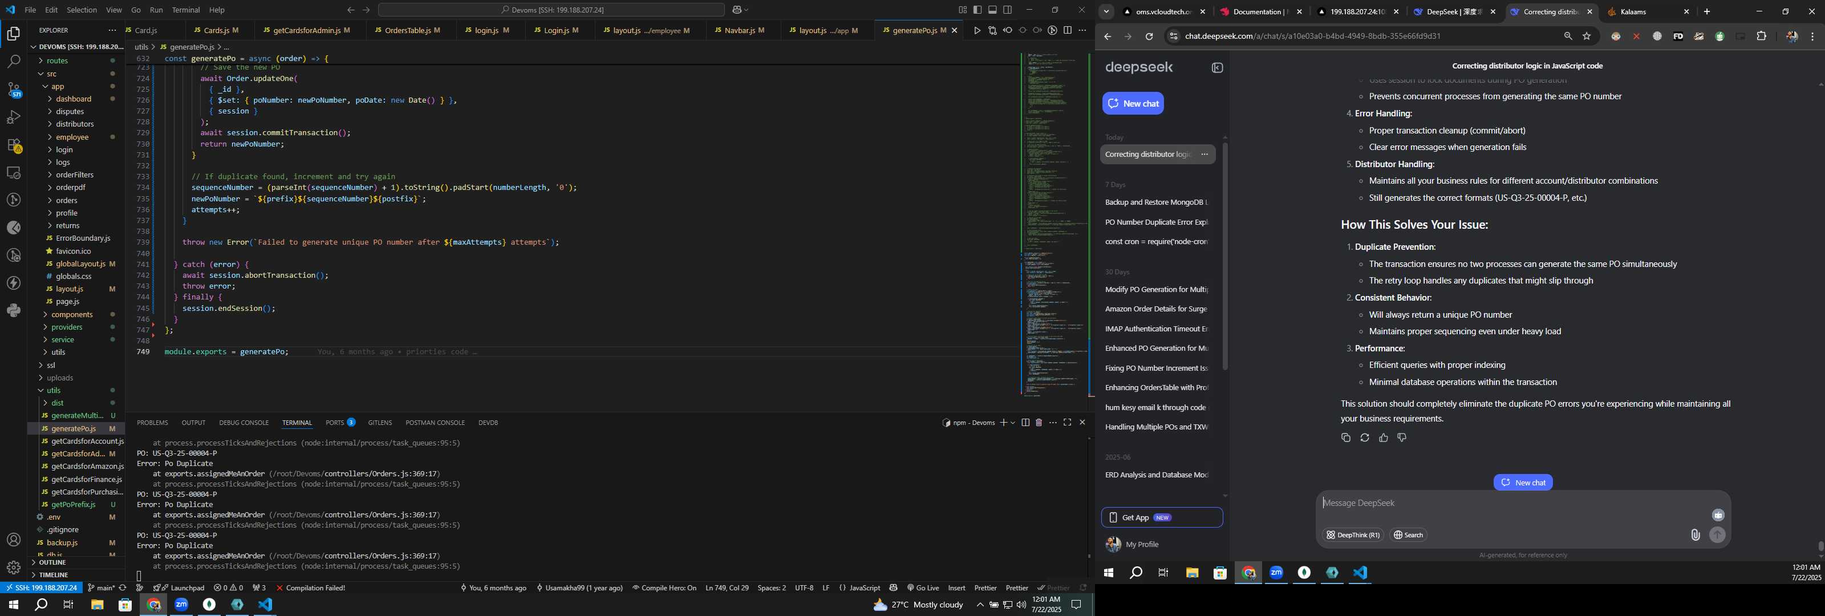Image resolution: width=1825 pixels, height=616 pixels.
Task: Open Accounts icon at bottom of activity bar
Action: (14, 540)
